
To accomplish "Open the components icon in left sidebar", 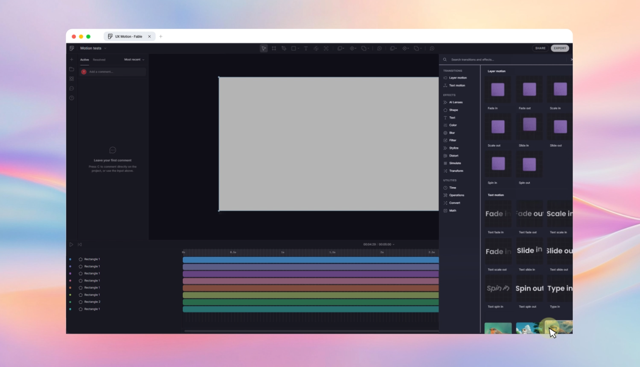I will click(72, 79).
